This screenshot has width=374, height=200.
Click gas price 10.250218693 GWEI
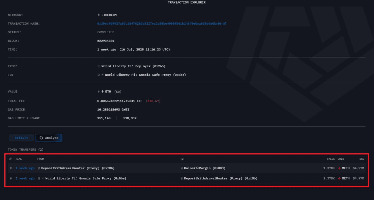pyautogui.click(x=113, y=110)
